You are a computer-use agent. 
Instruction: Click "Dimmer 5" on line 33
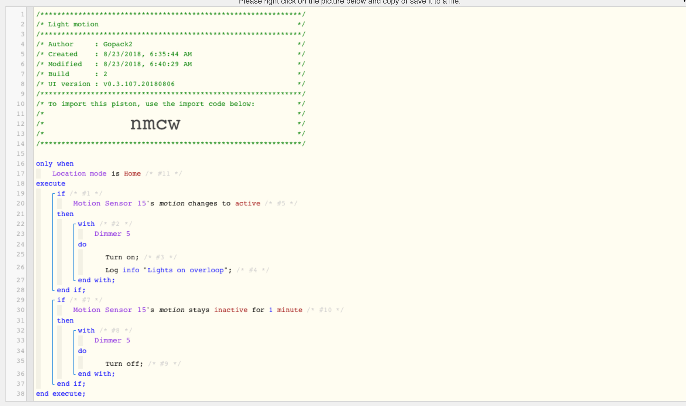[x=112, y=340]
